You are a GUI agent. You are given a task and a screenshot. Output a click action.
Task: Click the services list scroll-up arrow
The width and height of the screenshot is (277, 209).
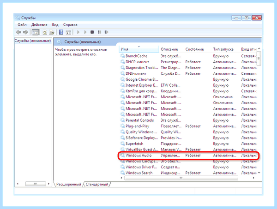pos(259,48)
